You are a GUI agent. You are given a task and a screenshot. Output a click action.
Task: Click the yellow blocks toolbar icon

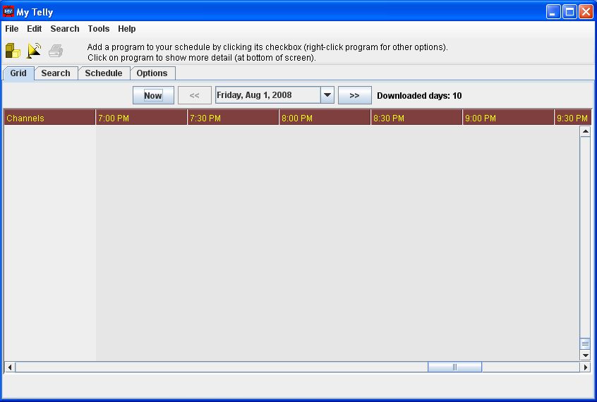(x=13, y=51)
